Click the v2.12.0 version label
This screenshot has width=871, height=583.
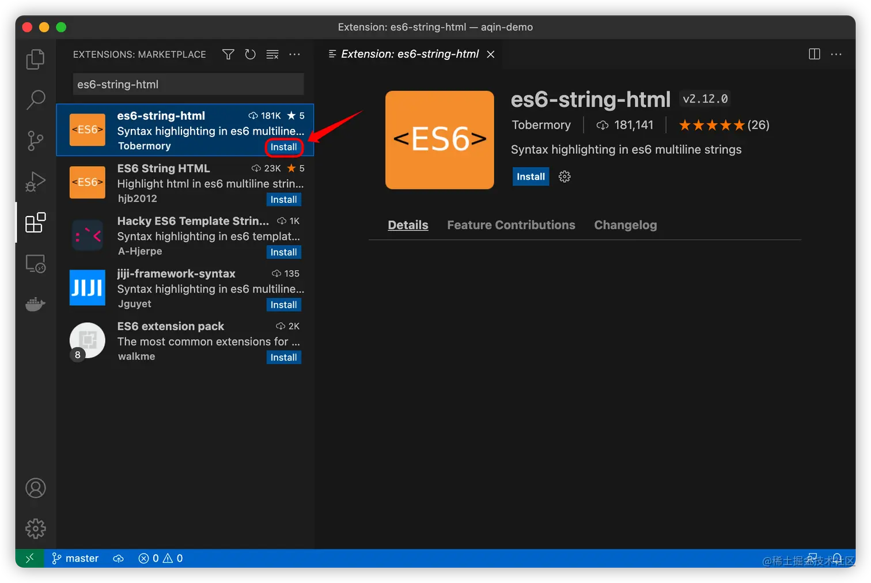point(705,99)
